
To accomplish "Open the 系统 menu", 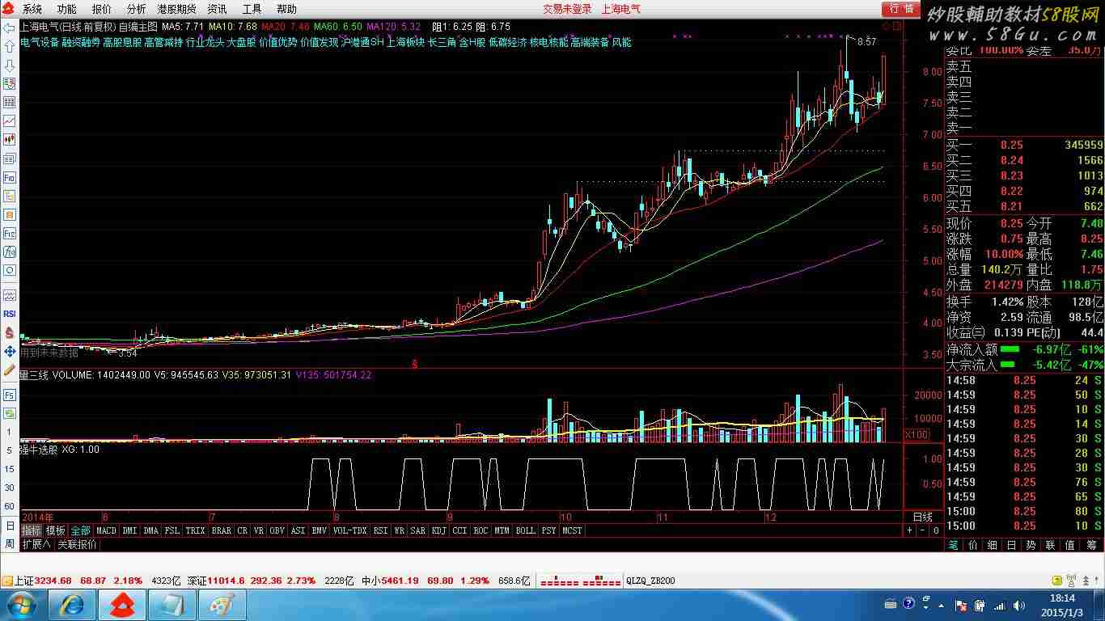I will 32,9.
